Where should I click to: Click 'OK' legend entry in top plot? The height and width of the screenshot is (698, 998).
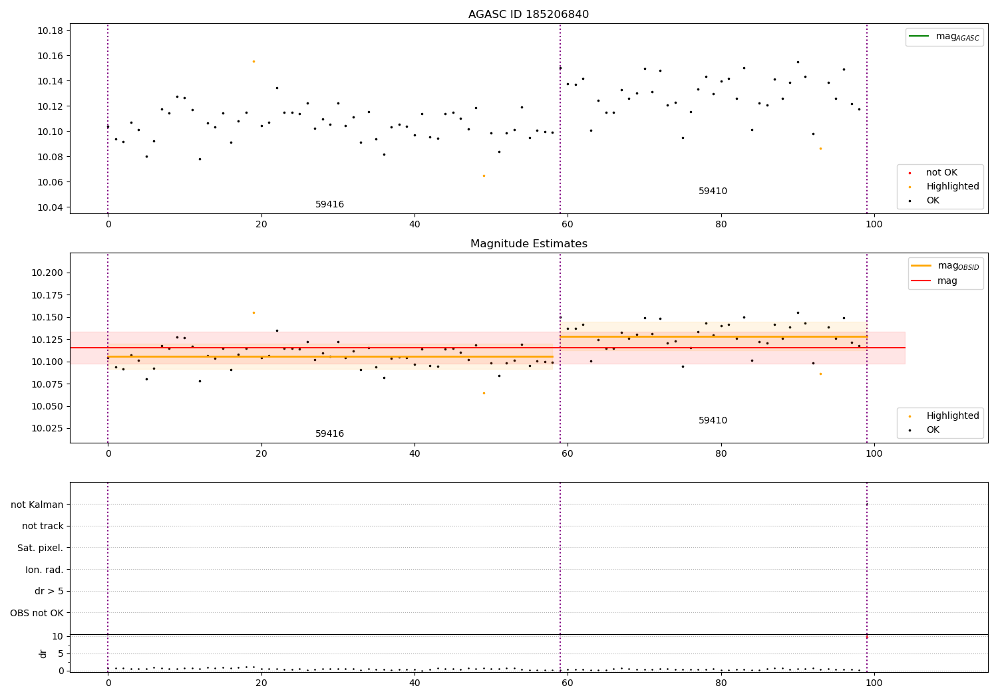(x=933, y=201)
